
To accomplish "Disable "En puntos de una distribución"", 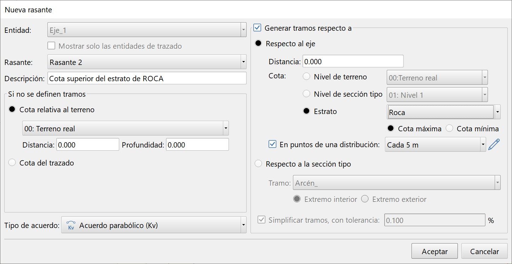I will point(272,144).
